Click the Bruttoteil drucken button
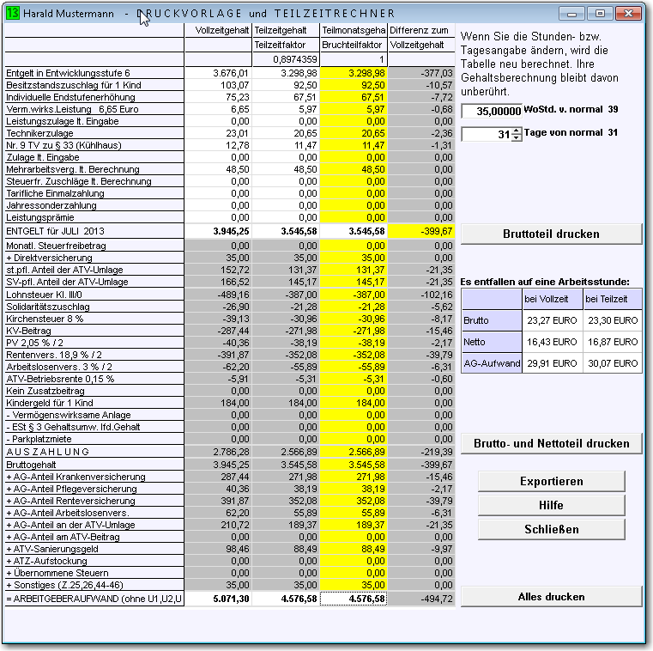 point(551,234)
